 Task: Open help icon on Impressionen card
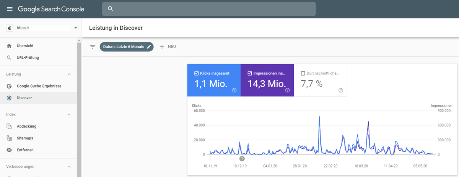pyautogui.click(x=288, y=90)
